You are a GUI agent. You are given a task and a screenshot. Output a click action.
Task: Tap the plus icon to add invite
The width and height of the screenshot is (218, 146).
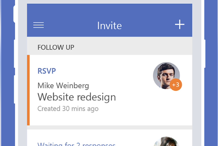pyautogui.click(x=180, y=24)
